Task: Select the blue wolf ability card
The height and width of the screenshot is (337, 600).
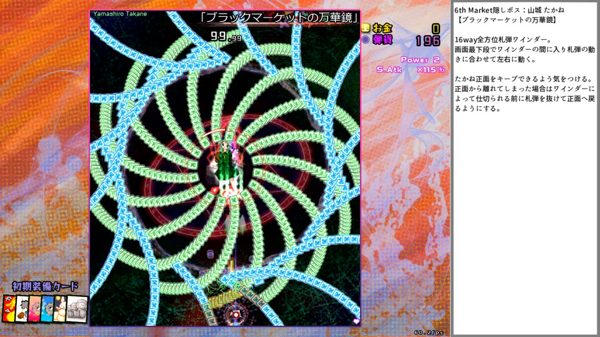Action: (x=47, y=309)
